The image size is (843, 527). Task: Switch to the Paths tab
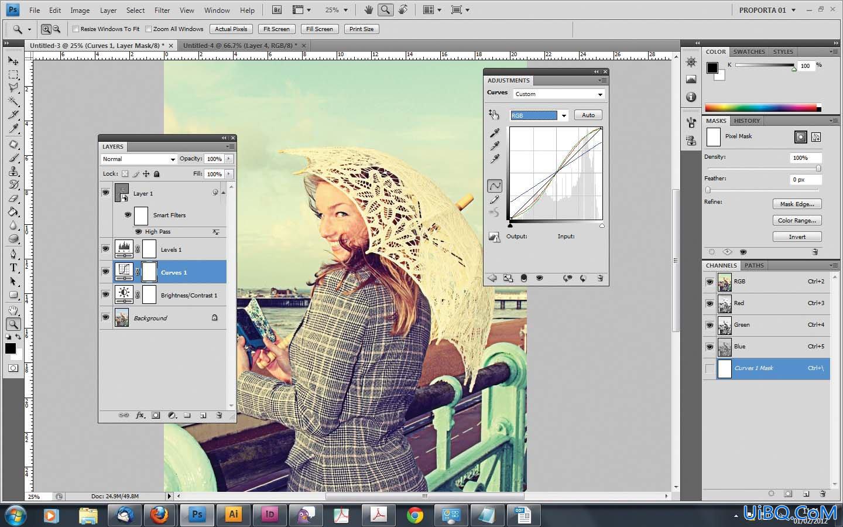coord(754,265)
